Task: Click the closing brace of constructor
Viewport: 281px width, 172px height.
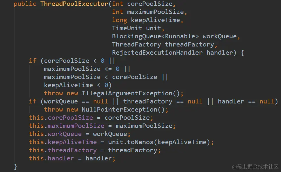Action: tap(16, 167)
